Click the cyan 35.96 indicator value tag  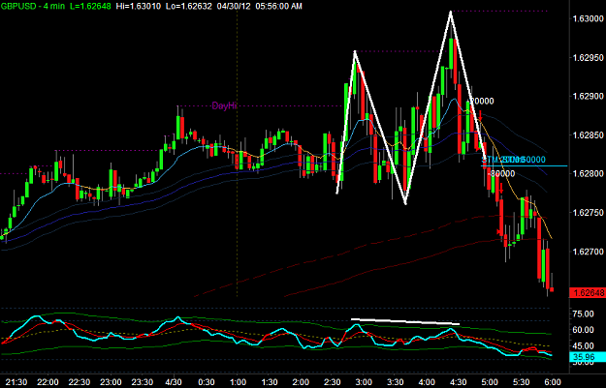[588, 357]
